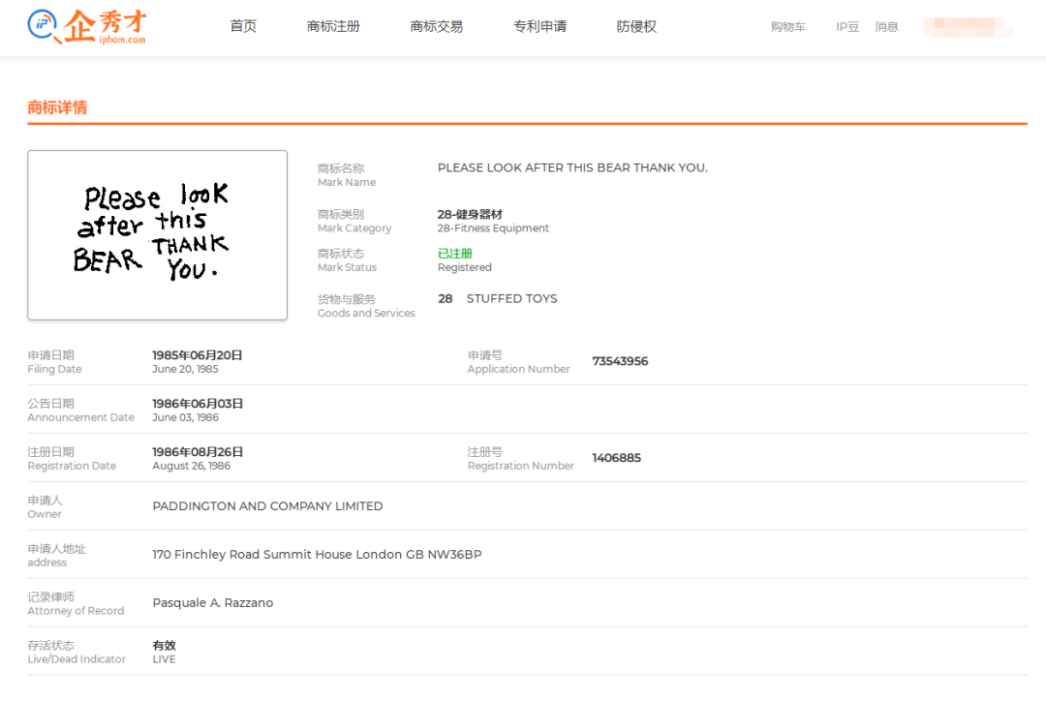1046x702 pixels.
Task: Click the August 26, 1986 English date
Action: (x=192, y=466)
